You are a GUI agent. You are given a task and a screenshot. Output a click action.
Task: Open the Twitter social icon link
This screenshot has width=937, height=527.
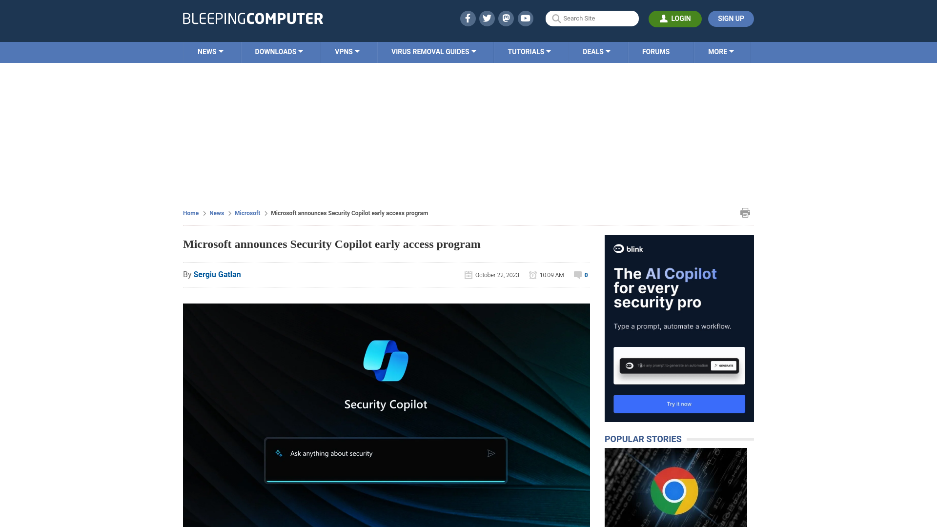487,18
